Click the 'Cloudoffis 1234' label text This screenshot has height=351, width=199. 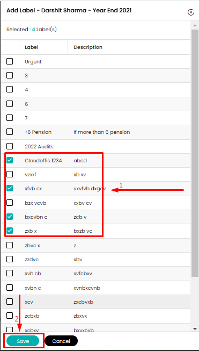(x=43, y=161)
